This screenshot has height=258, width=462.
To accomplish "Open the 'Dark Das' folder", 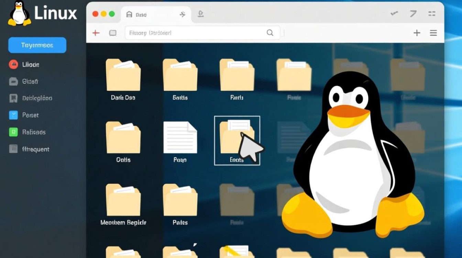I will (123, 76).
